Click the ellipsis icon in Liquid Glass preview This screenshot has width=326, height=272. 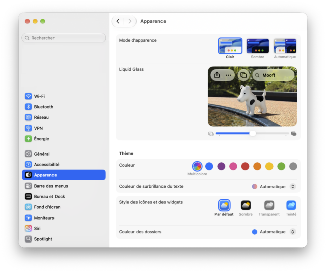pyautogui.click(x=228, y=75)
